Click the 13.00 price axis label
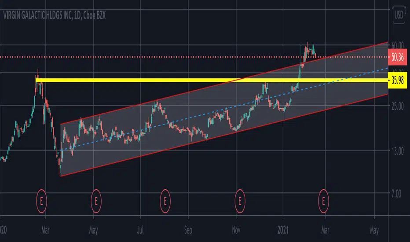The width and height of the screenshot is (410, 242). click(397, 151)
